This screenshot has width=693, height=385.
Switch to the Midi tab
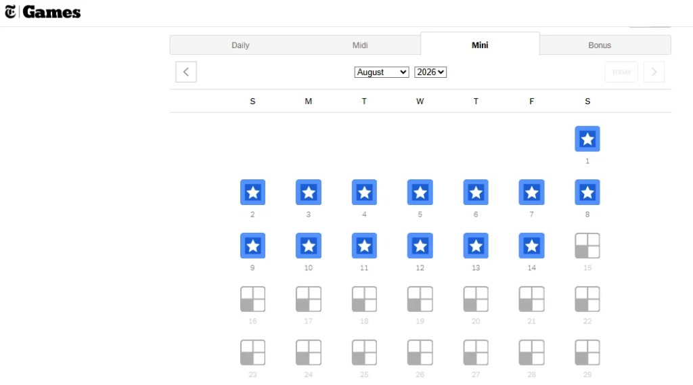tap(360, 45)
